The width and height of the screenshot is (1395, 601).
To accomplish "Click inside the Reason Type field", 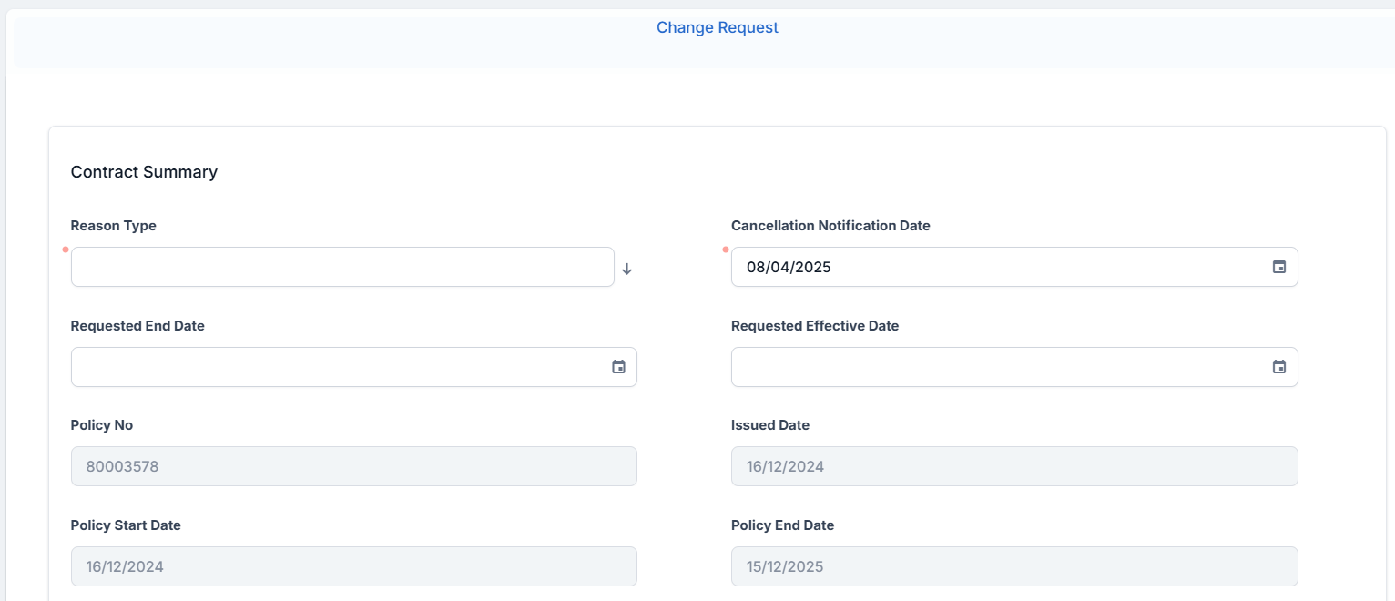I will coord(341,267).
